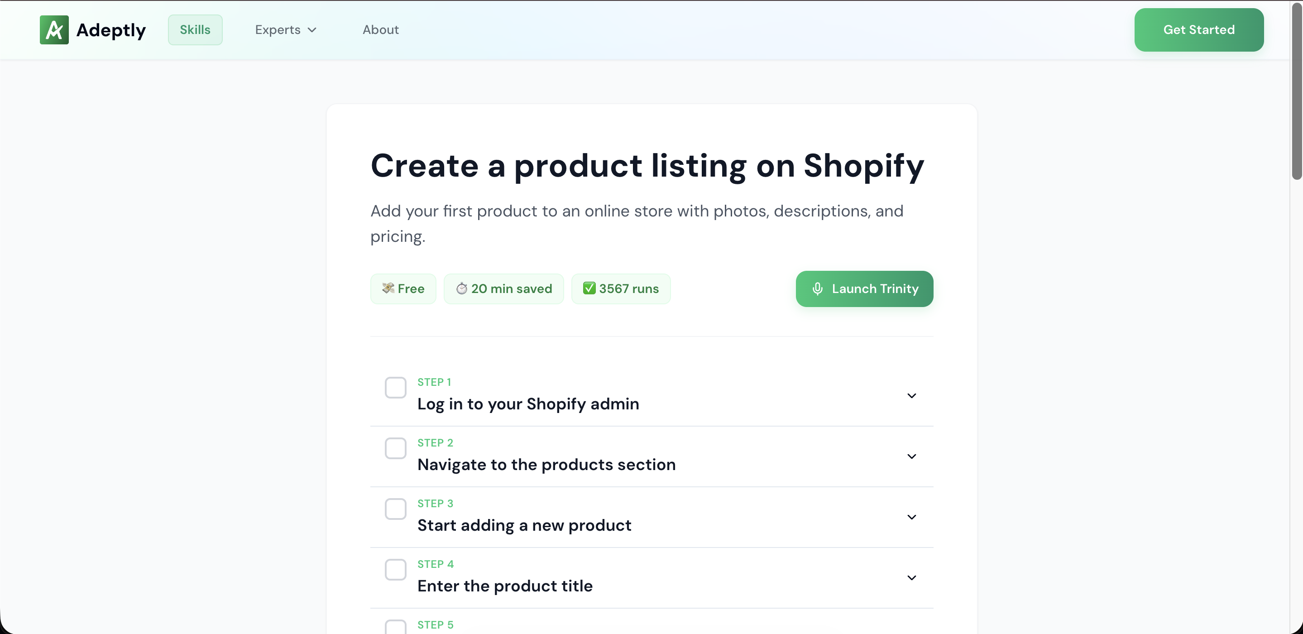Click the money emoji on Free badge
The height and width of the screenshot is (634, 1303).
pyautogui.click(x=388, y=288)
